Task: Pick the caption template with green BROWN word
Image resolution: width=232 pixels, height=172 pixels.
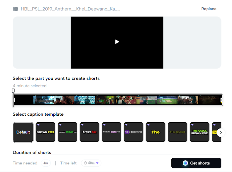Action: [68, 132]
